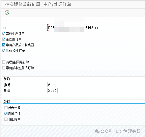Enable the 后台处理 checkbox
Image resolution: width=145 pixels, height=137 pixels.
click(6, 108)
